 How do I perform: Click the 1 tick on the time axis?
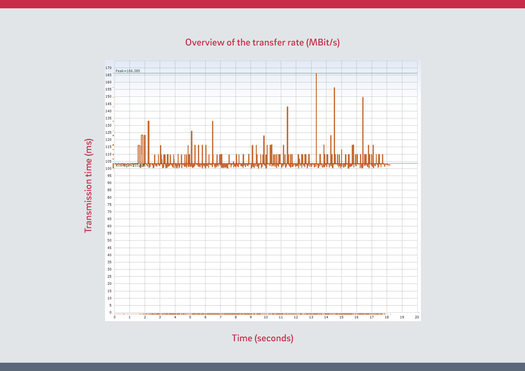(129, 317)
